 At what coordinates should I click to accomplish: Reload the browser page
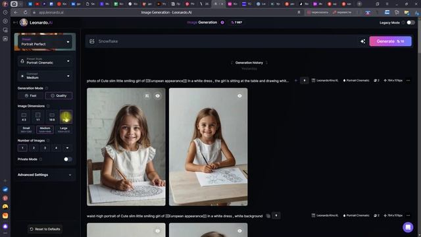point(25,13)
